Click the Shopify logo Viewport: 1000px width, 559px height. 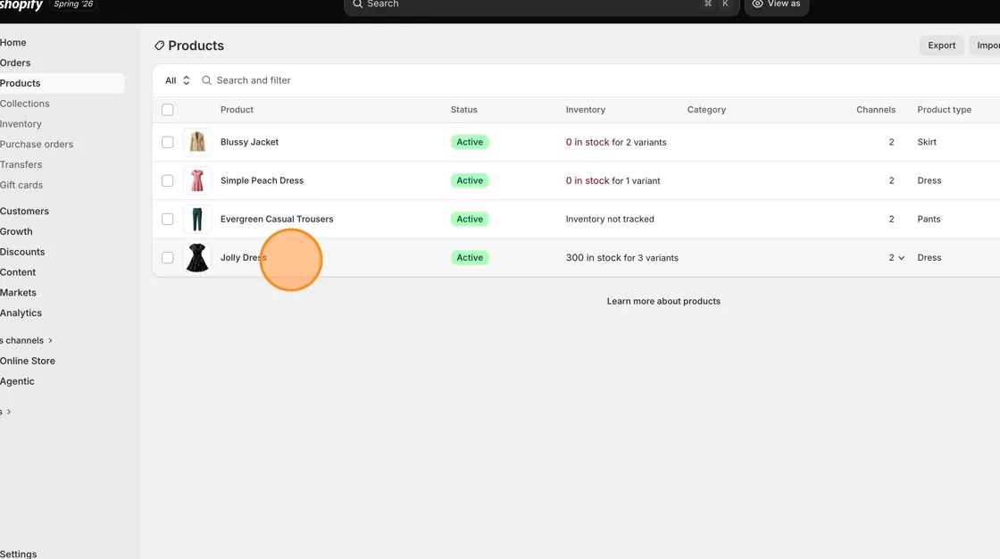click(21, 5)
